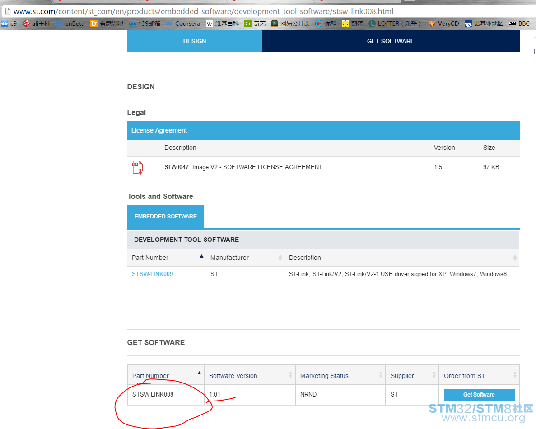This screenshot has height=429, width=536.
Task: Click the License Agreement header bar
Action: [x=323, y=130]
